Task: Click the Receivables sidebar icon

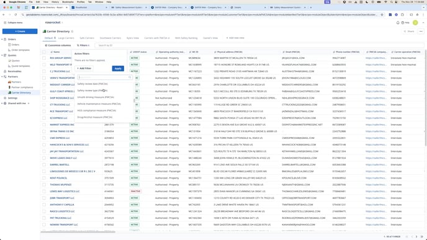Action: point(5,71)
